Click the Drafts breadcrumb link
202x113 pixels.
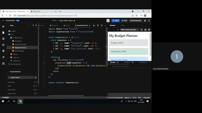(x=54, y=20)
